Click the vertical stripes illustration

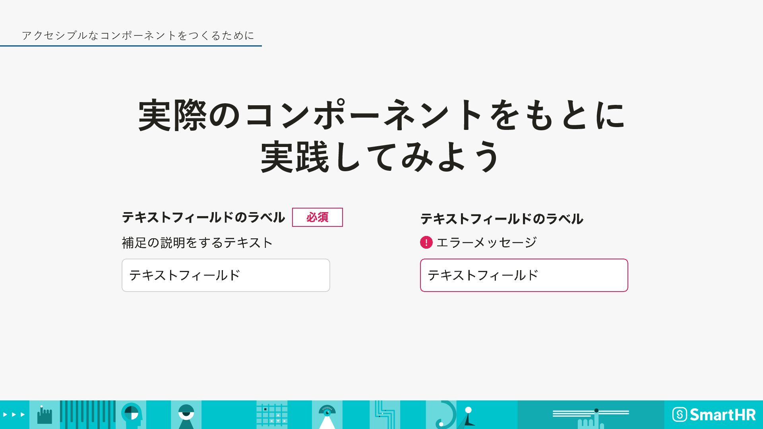87,415
